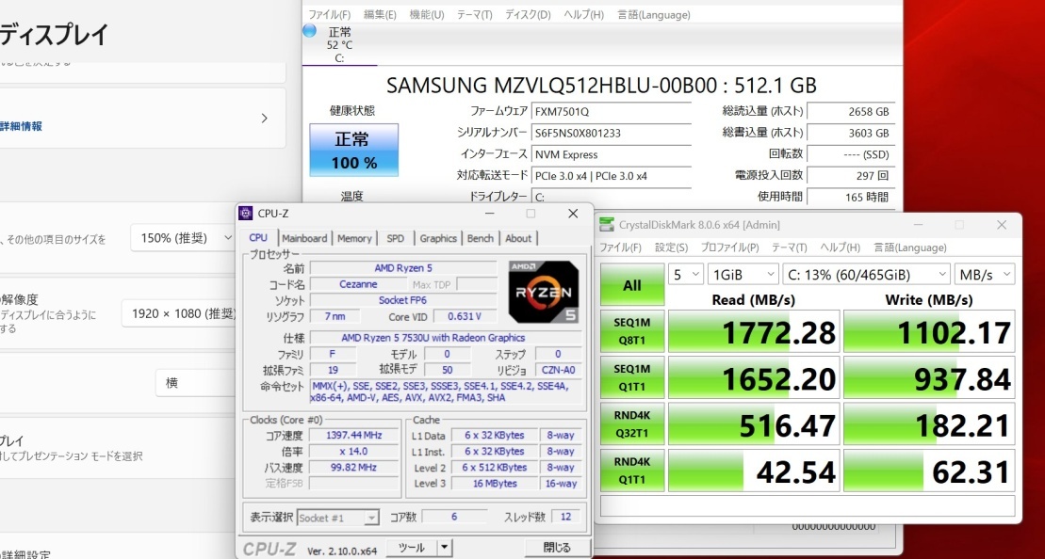
Task: Switch to CPU tab in CPU-Z
Action: click(x=258, y=238)
